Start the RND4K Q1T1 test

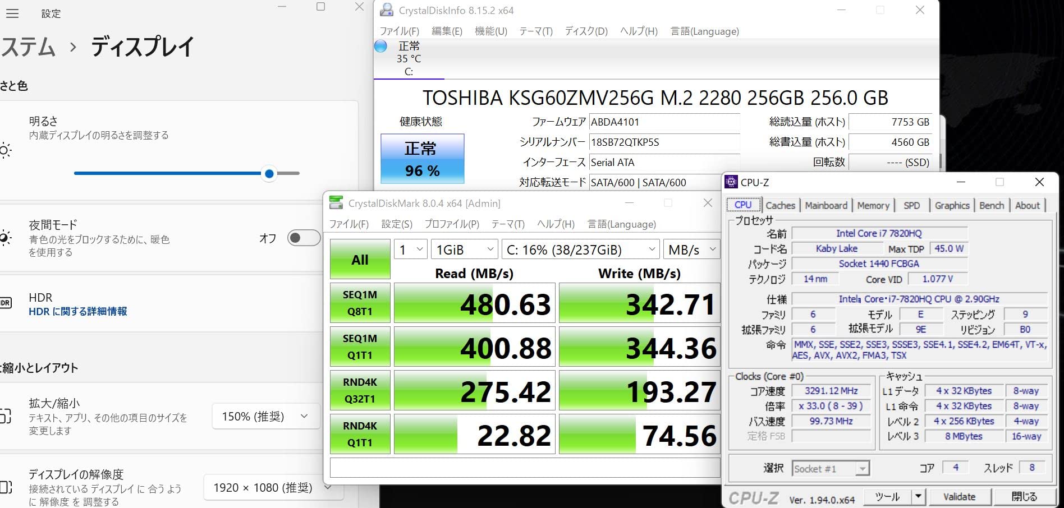pos(360,434)
